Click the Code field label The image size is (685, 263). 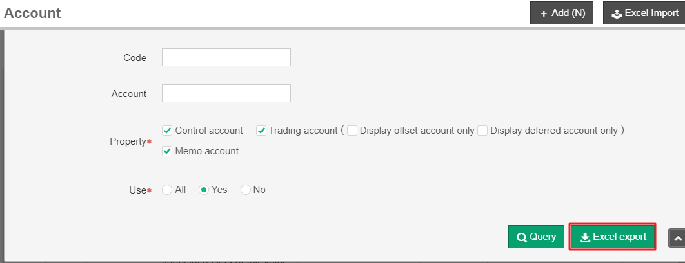pos(135,58)
